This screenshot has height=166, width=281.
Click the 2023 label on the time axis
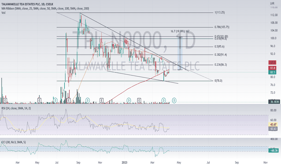tap(125, 163)
